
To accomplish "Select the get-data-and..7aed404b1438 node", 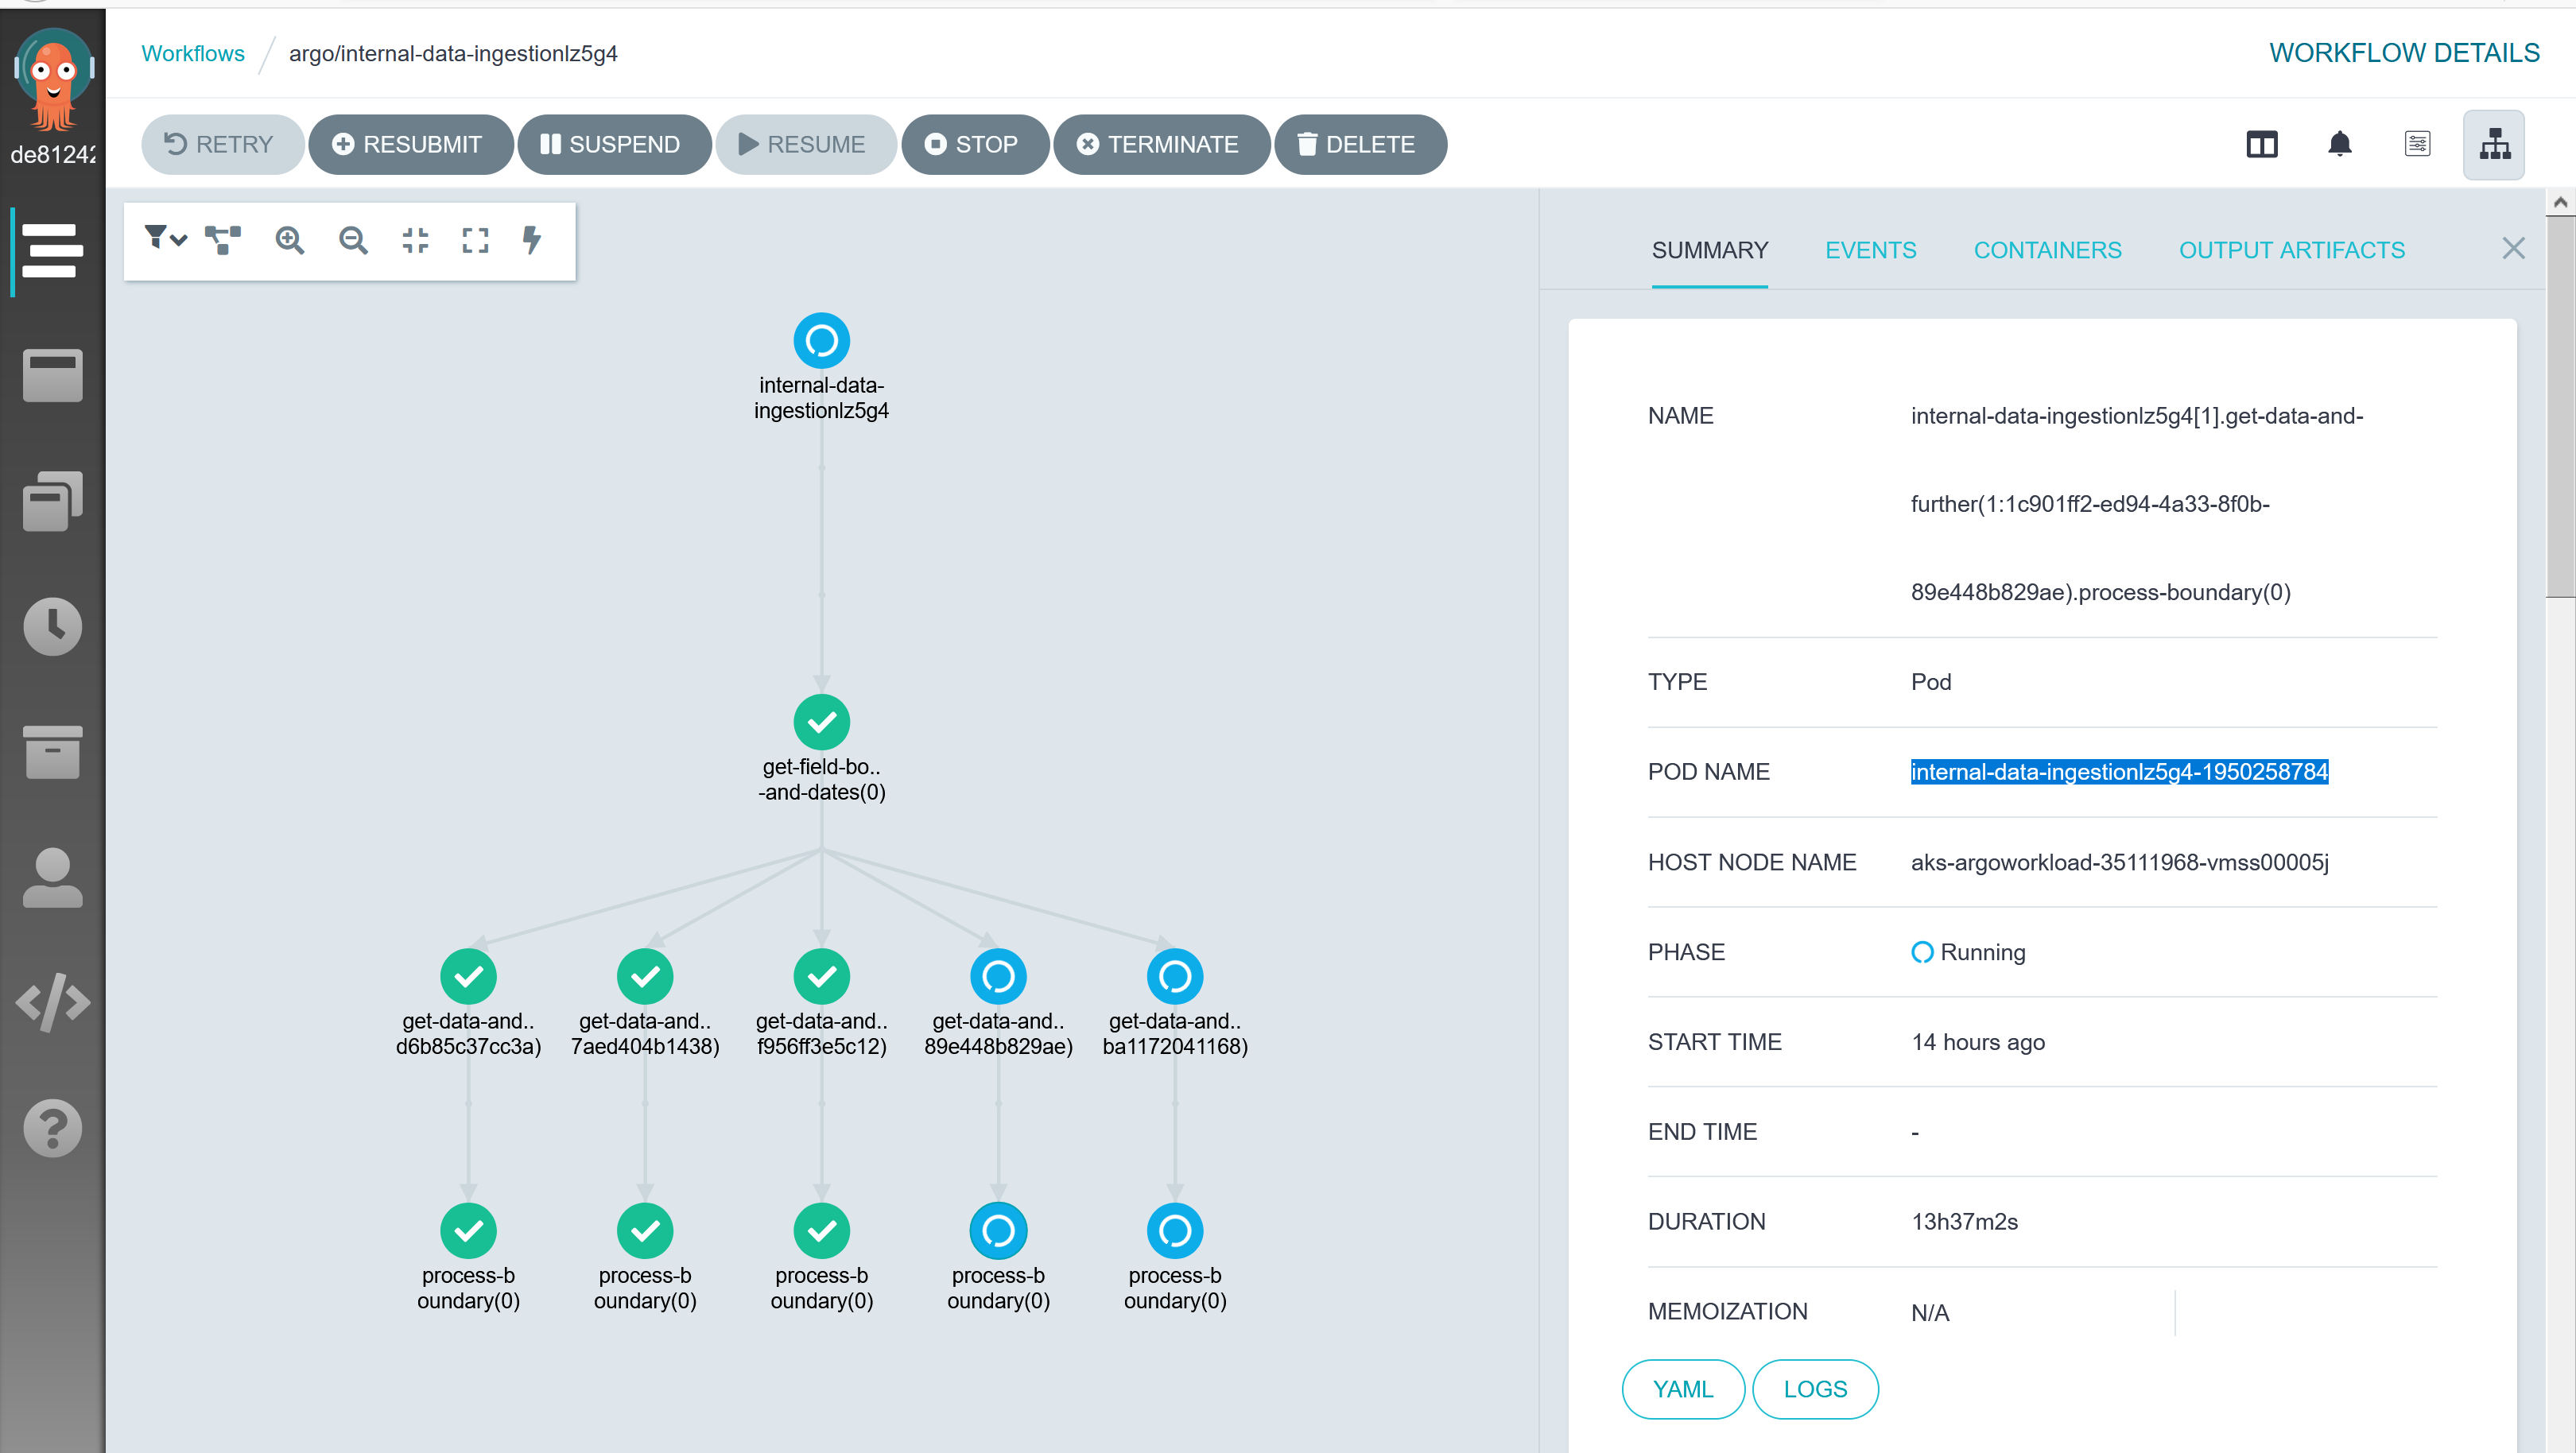I will (645, 976).
